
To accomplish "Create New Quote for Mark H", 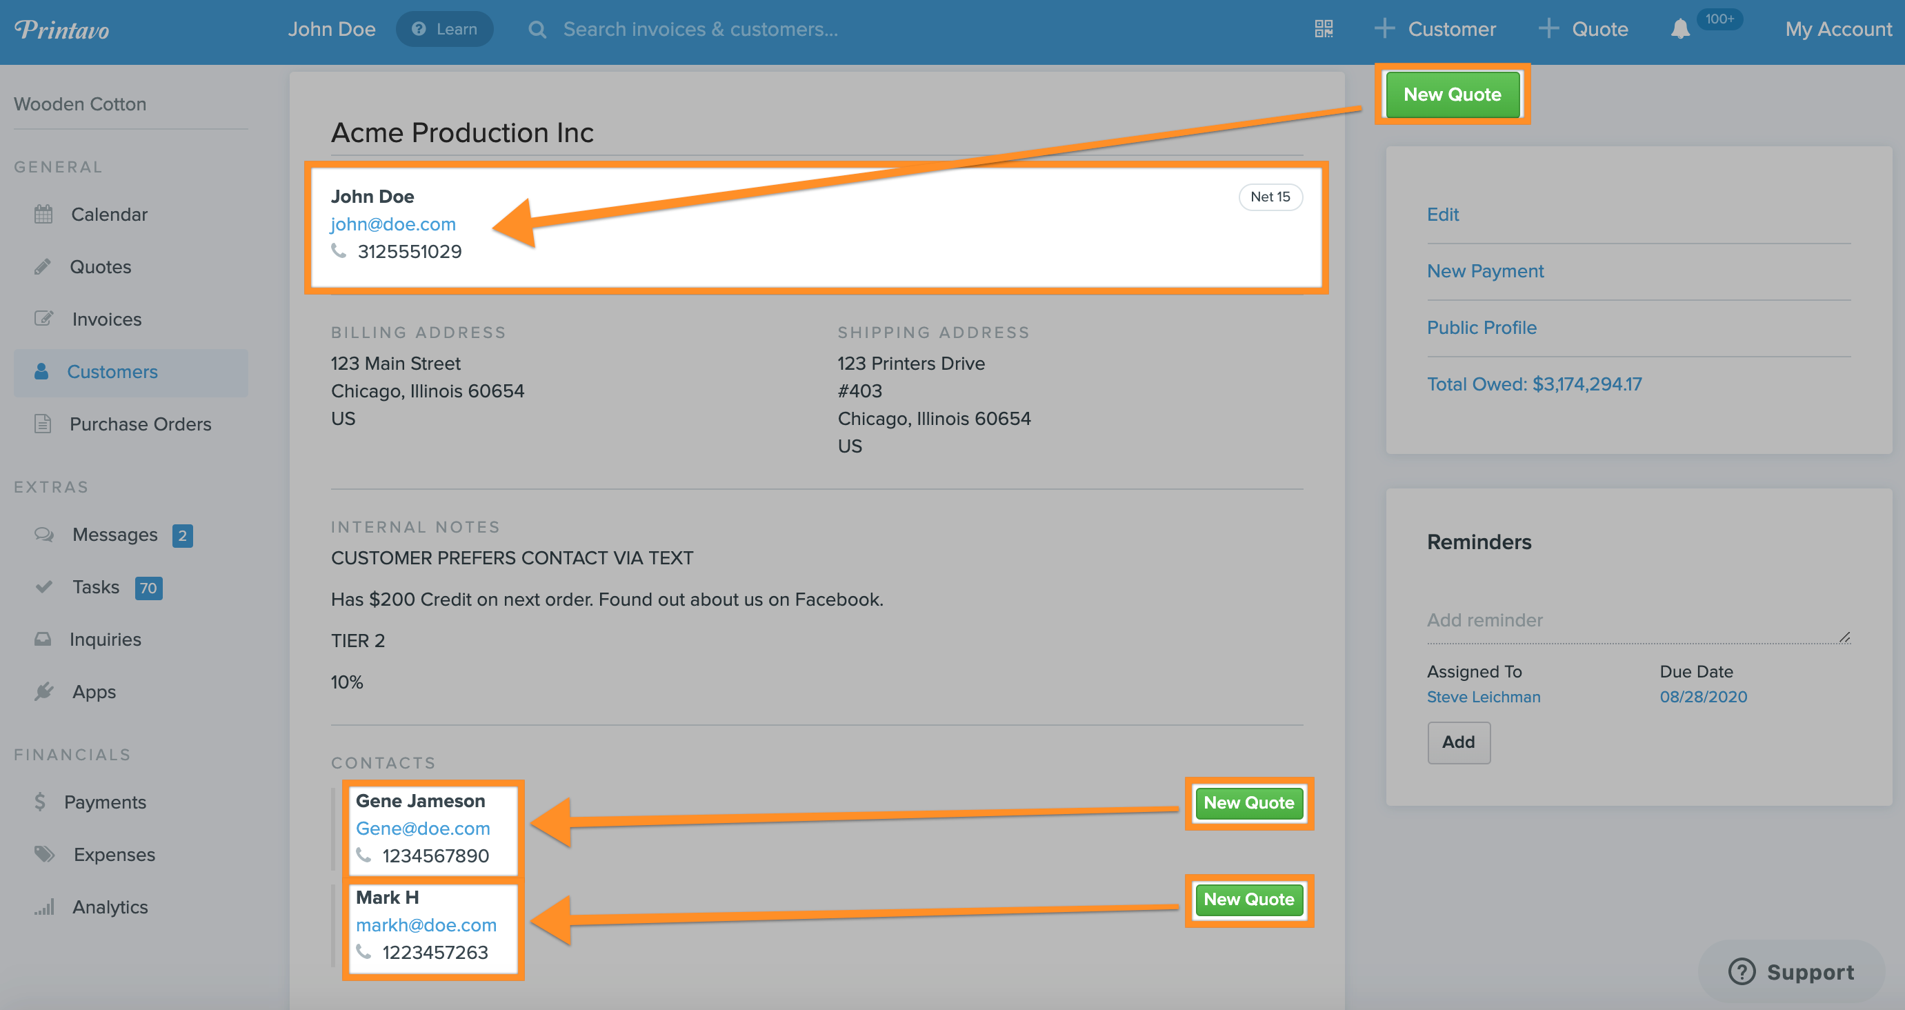I will 1249,900.
